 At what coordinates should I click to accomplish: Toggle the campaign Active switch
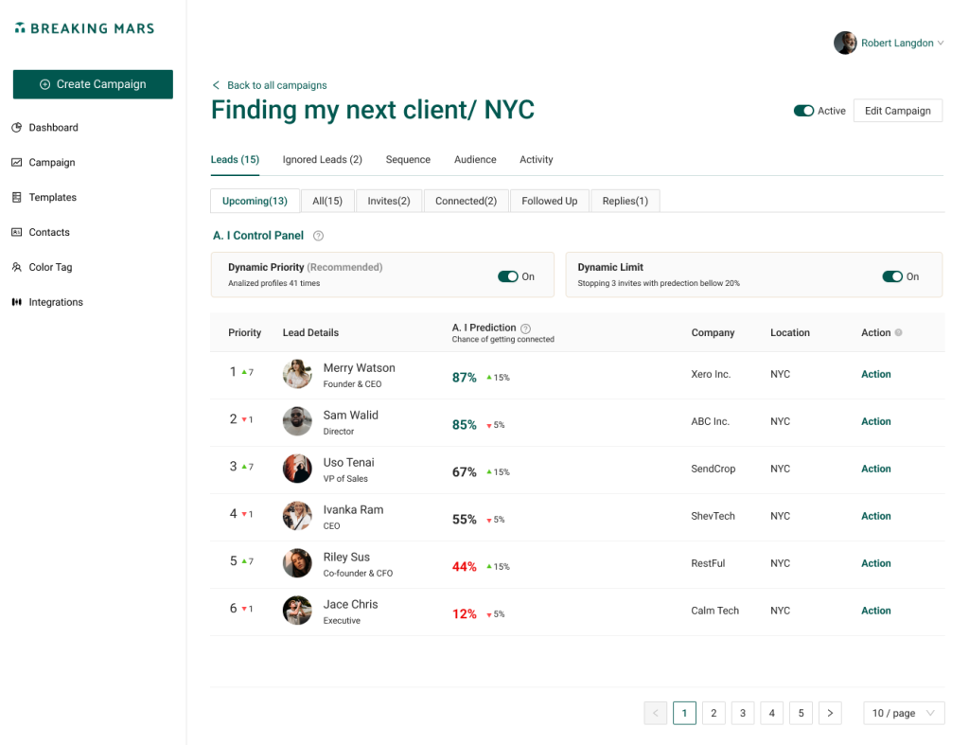click(803, 111)
